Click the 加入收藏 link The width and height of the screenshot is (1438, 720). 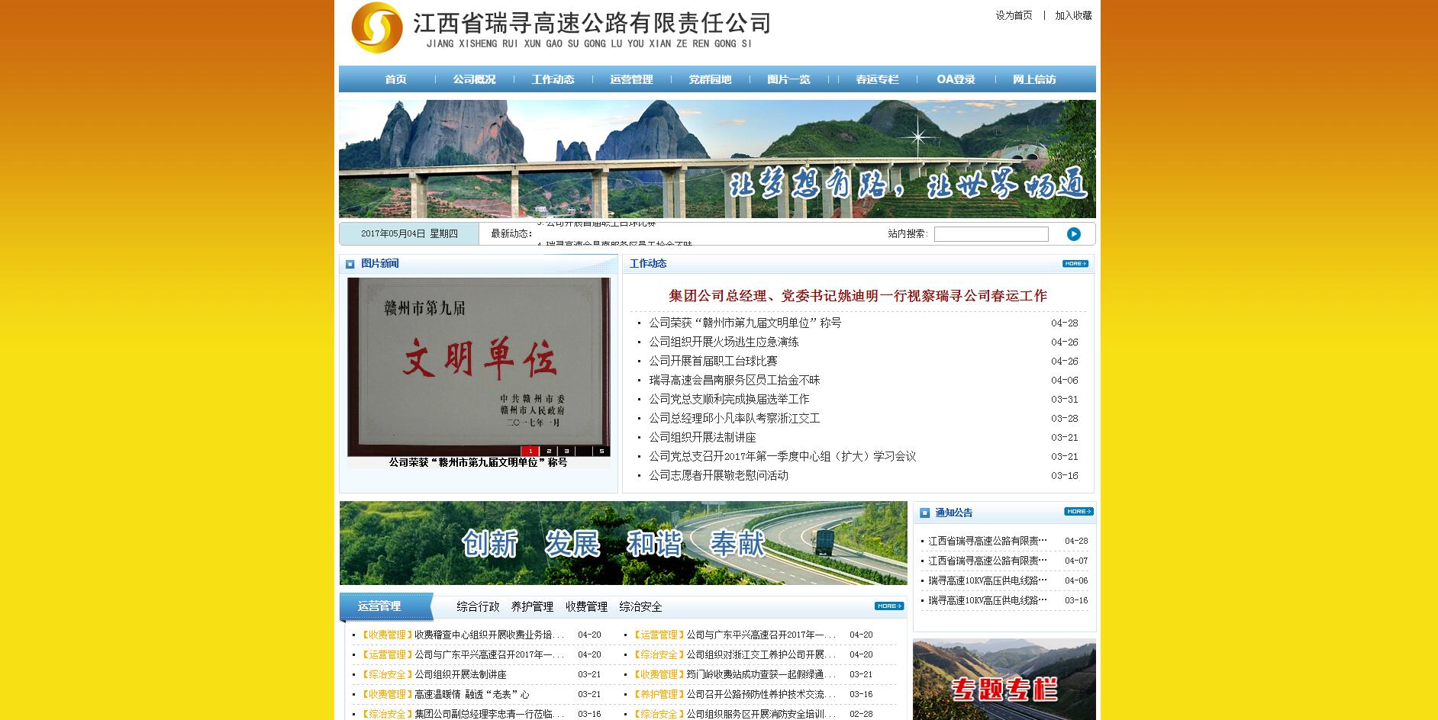(x=1073, y=15)
